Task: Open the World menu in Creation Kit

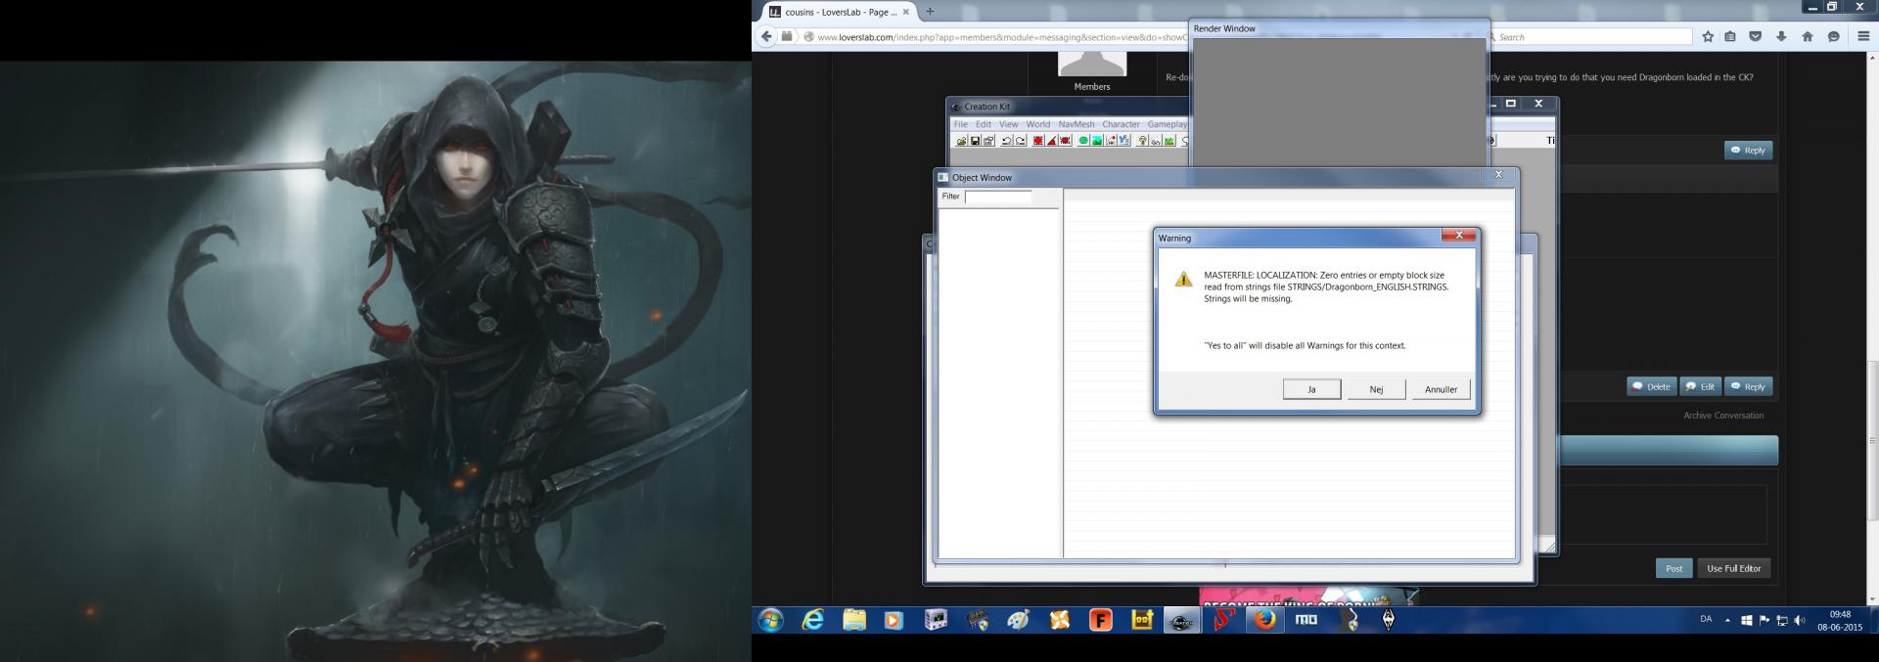Action: point(1038,124)
